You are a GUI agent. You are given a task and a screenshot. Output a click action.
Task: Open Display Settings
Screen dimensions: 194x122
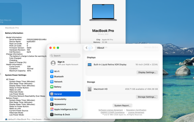[147, 72]
